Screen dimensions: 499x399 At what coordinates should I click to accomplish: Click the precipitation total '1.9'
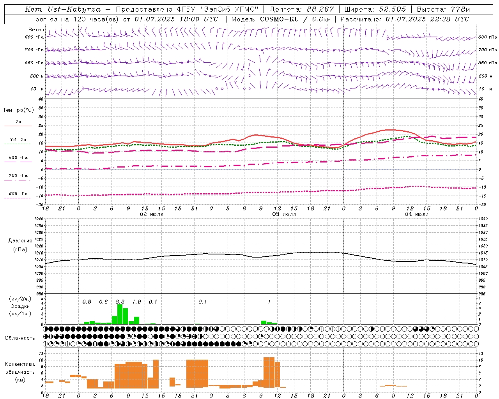click(136, 302)
